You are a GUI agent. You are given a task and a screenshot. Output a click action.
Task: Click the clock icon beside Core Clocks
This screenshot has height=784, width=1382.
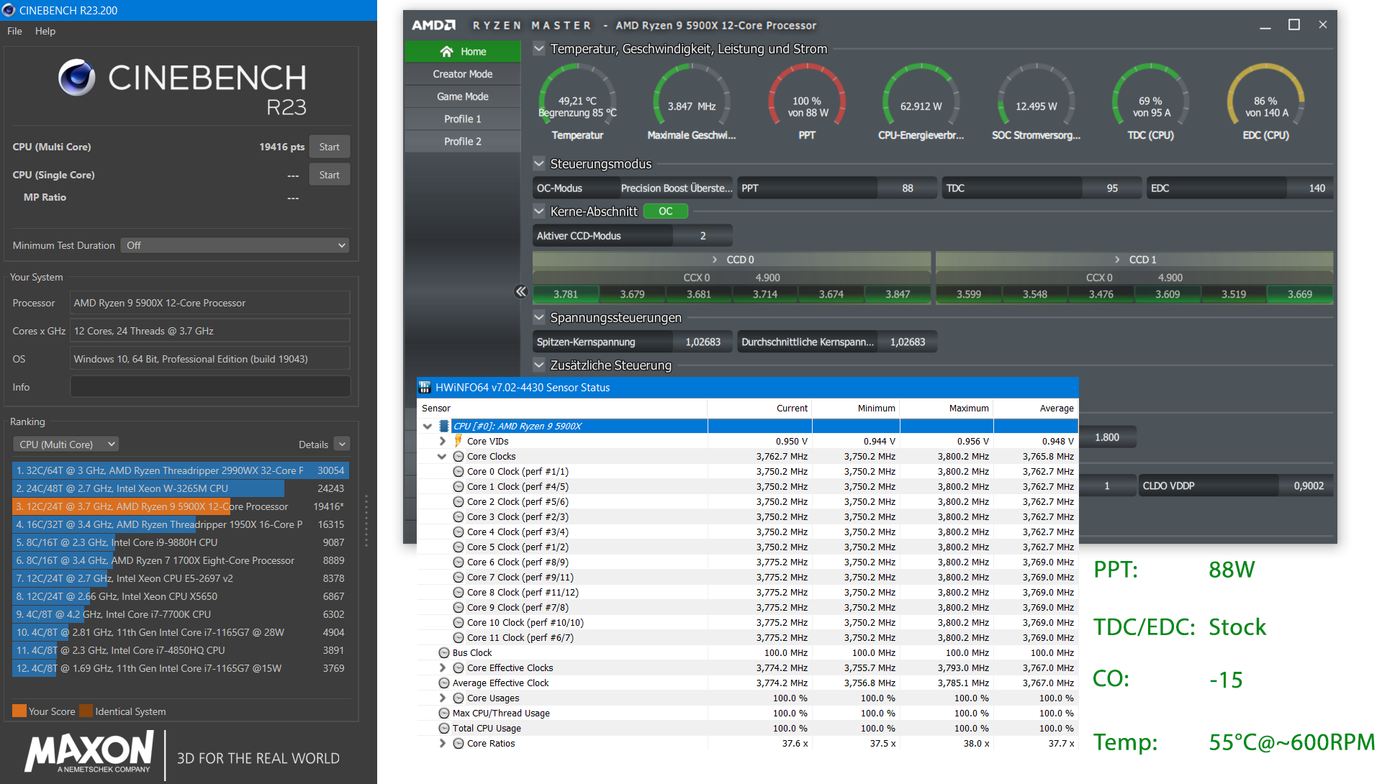point(459,456)
